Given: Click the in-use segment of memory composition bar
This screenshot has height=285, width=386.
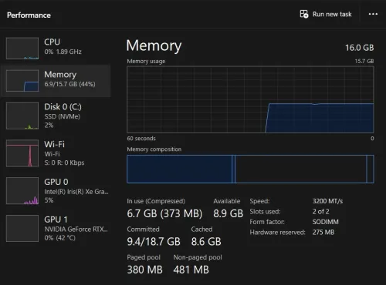Looking at the screenshot, I should (179, 169).
